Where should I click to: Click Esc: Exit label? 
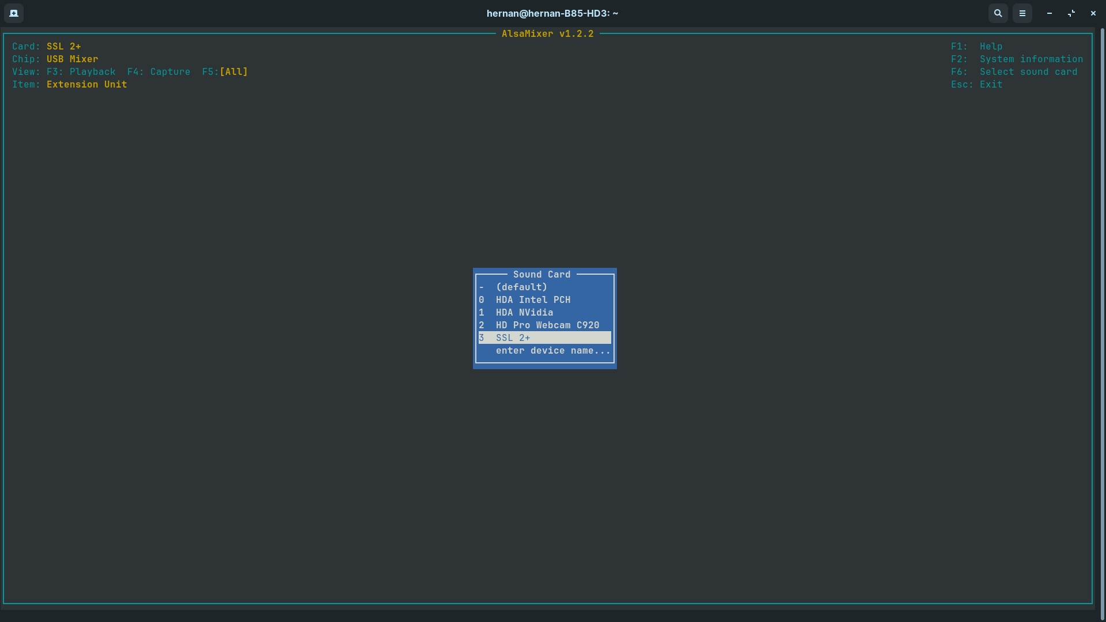point(977,84)
